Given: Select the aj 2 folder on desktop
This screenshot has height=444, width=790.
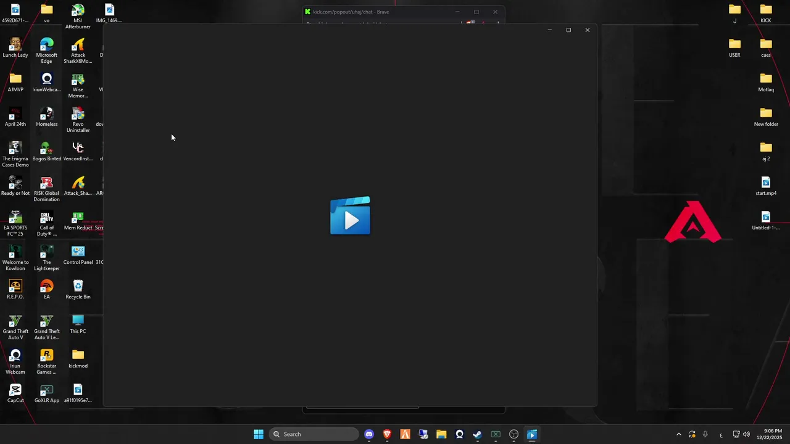Looking at the screenshot, I should pyautogui.click(x=766, y=152).
